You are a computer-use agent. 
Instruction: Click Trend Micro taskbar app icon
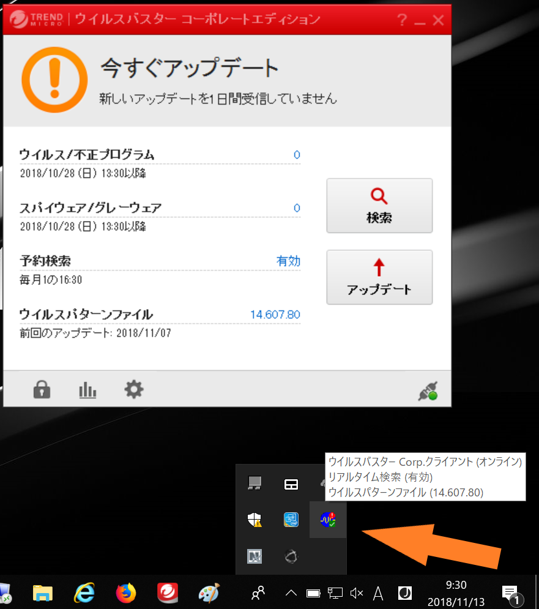(x=168, y=592)
